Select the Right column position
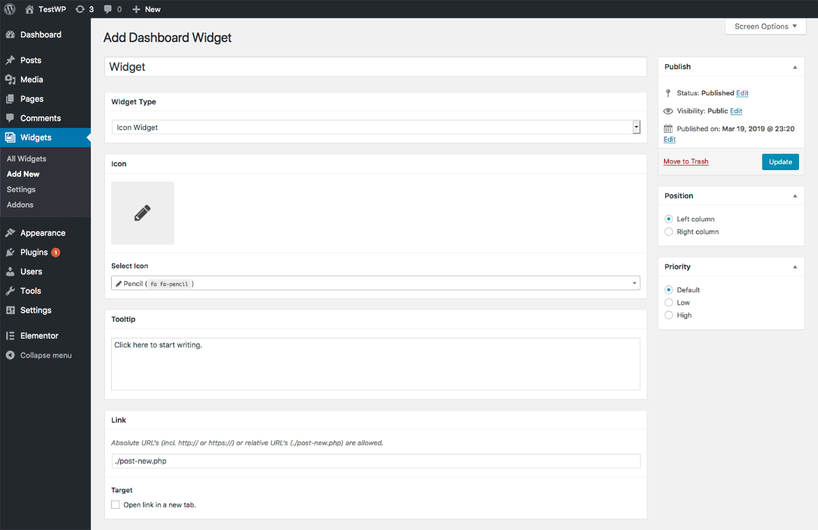The width and height of the screenshot is (818, 530). tap(669, 232)
